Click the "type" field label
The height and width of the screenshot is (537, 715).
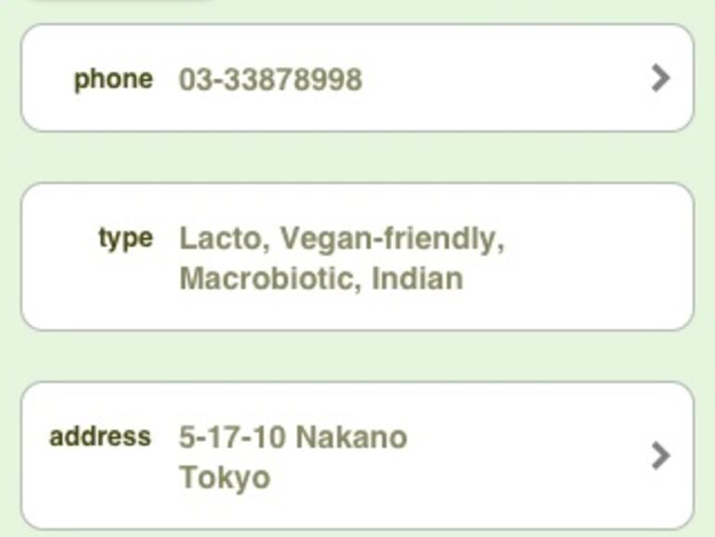click(125, 238)
